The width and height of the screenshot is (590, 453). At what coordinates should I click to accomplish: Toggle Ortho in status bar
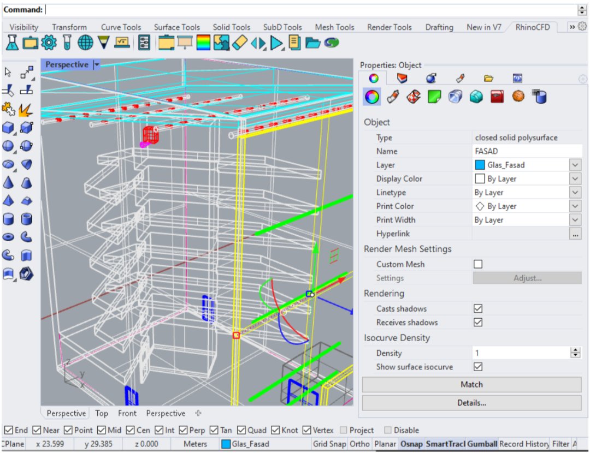tap(359, 444)
